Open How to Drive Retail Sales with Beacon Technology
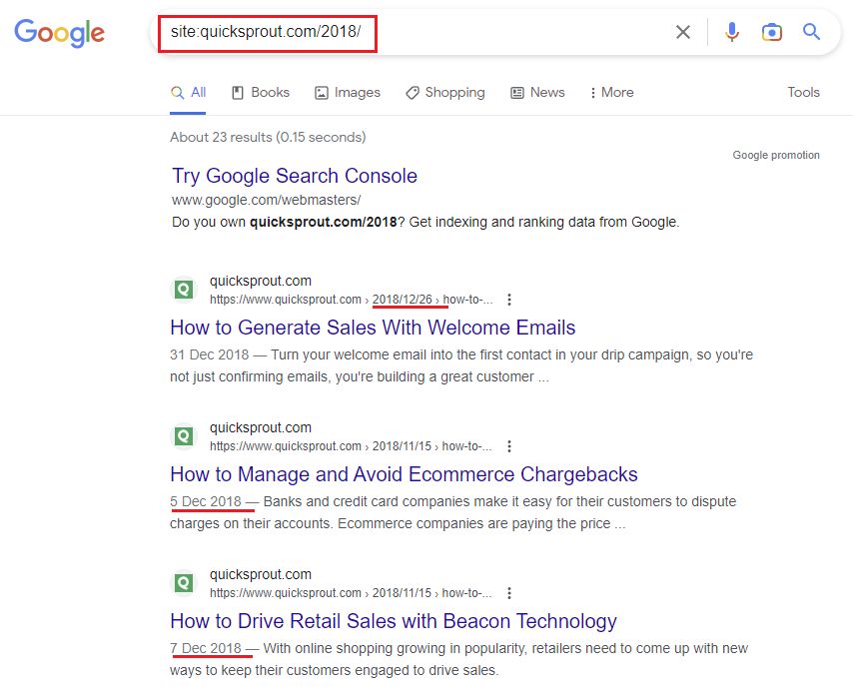 (x=393, y=620)
